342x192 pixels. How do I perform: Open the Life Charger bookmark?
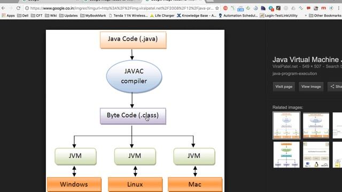pyautogui.click(x=162, y=15)
